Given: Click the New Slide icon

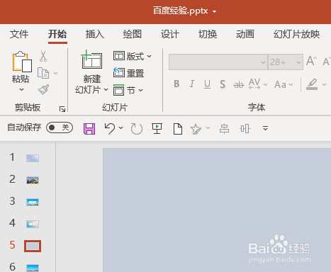Looking at the screenshot, I should (x=91, y=59).
